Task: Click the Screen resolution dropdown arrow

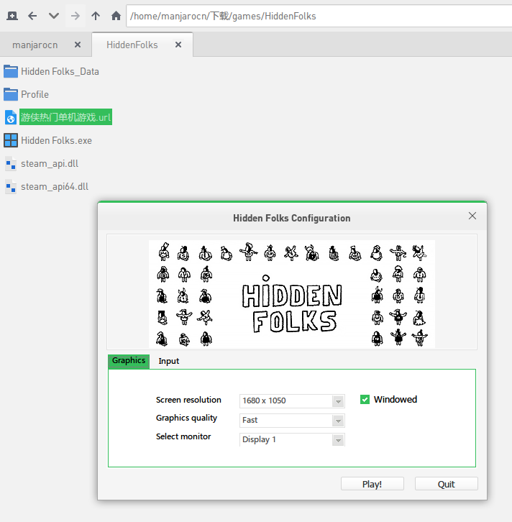Action: pos(338,401)
